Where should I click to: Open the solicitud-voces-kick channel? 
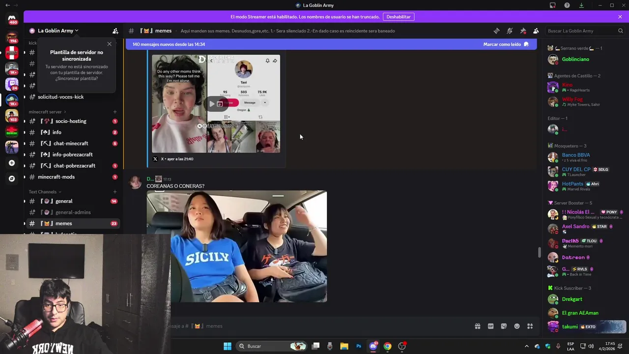(73, 97)
